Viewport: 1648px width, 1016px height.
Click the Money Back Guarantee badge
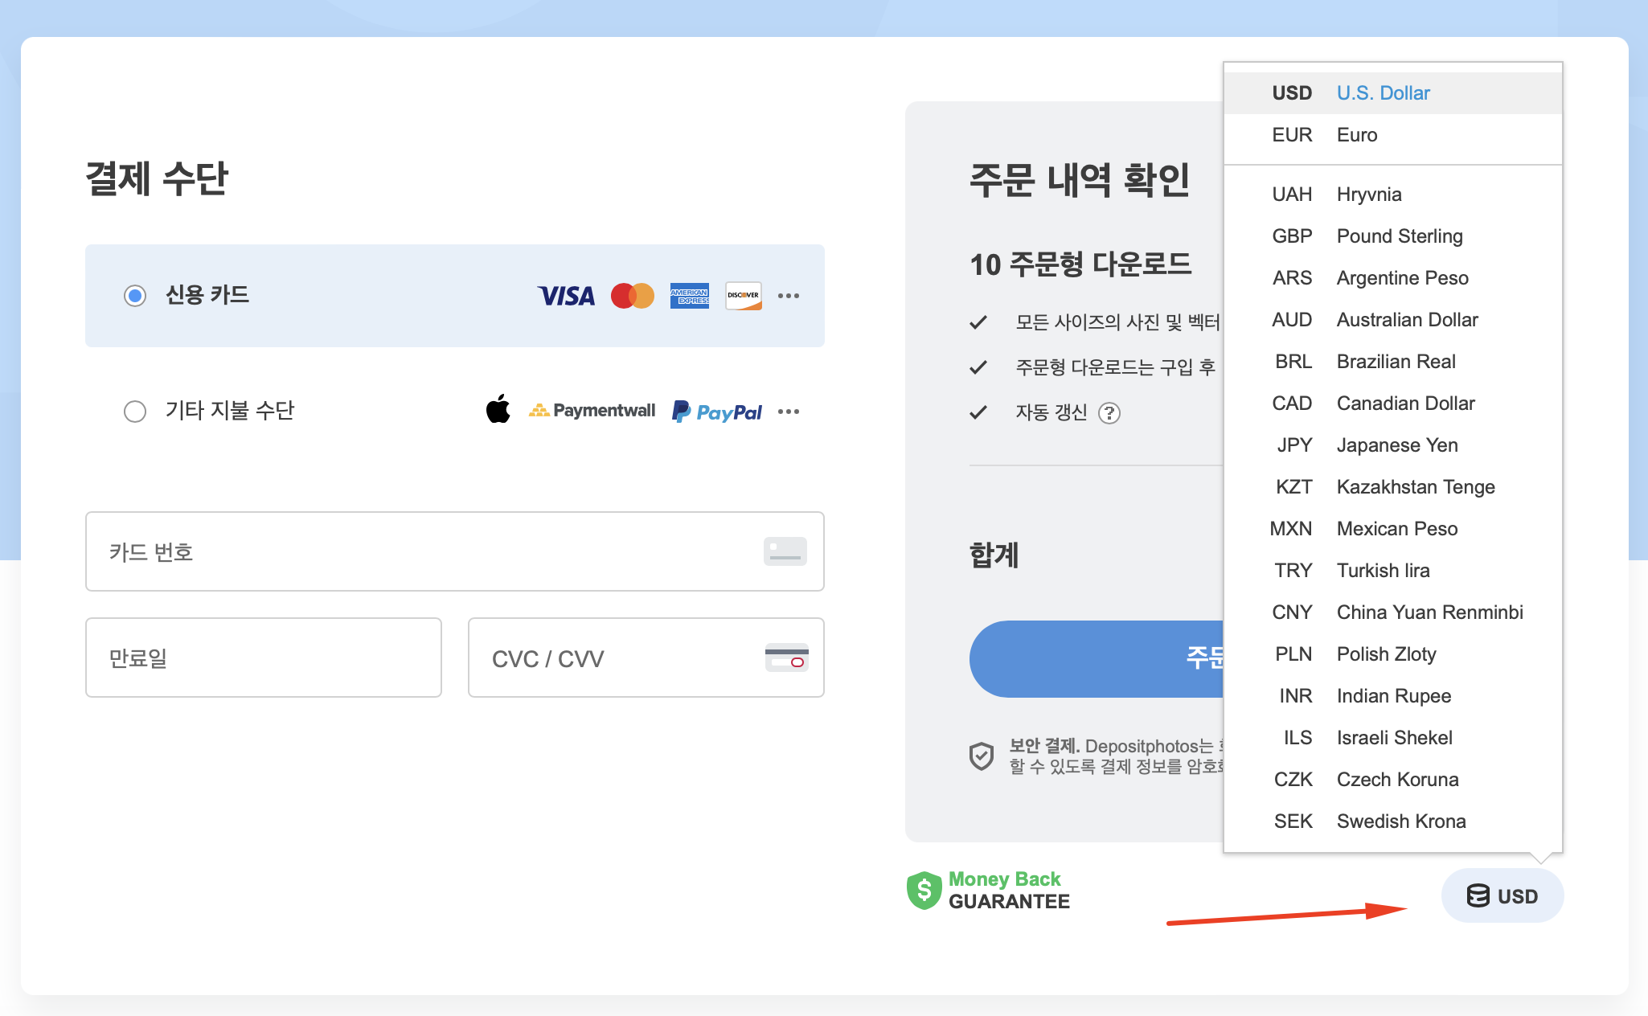[x=988, y=889]
